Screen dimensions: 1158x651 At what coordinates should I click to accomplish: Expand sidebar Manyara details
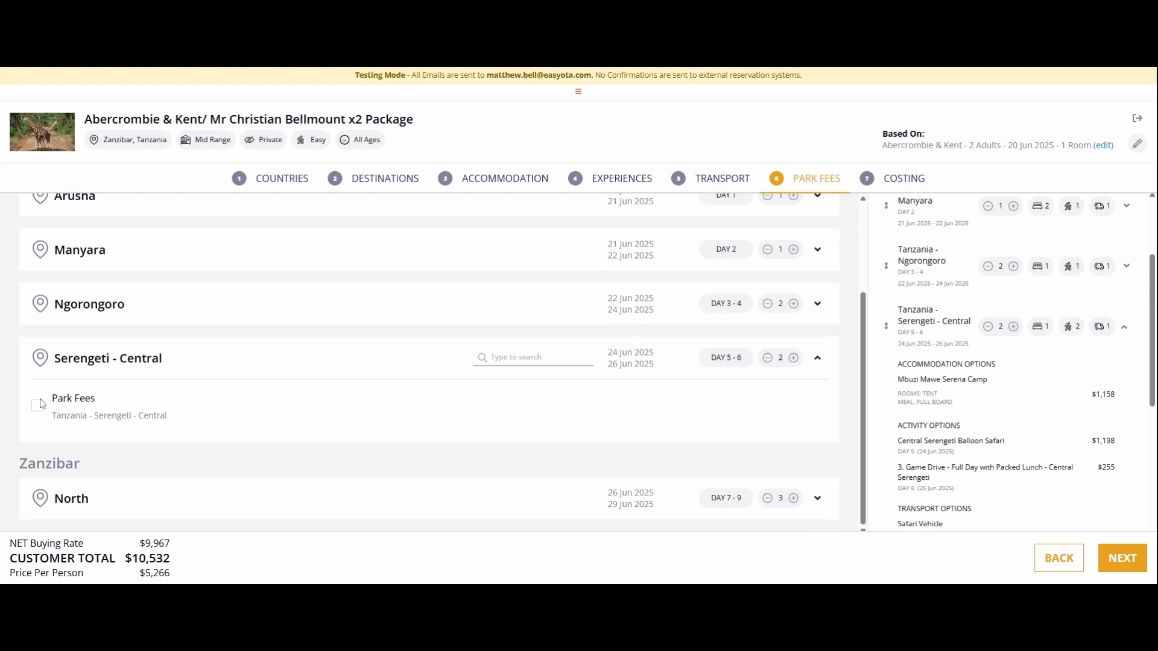point(1126,206)
